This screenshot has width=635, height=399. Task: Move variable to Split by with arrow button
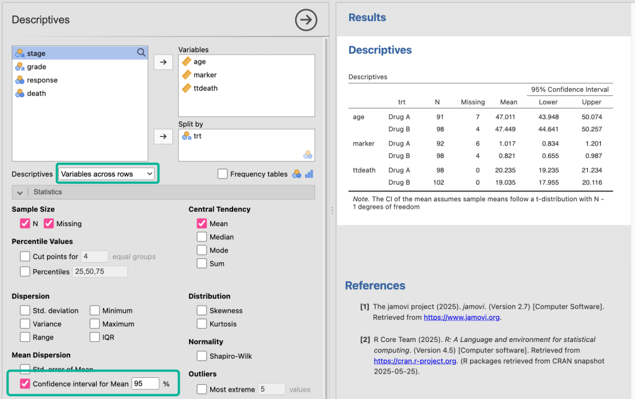[163, 136]
